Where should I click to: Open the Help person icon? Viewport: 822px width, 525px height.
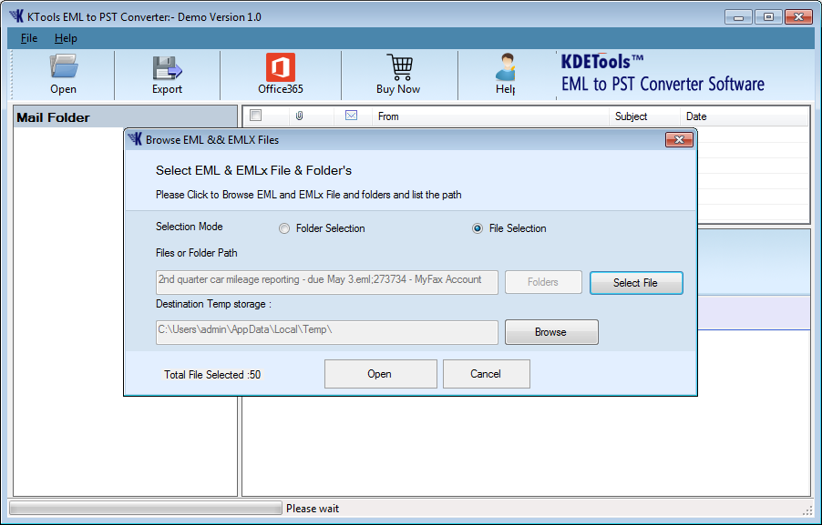[505, 67]
